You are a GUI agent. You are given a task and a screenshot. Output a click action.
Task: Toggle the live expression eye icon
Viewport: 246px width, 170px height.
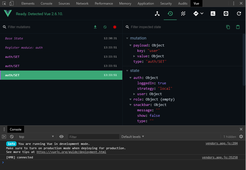pos(61,137)
